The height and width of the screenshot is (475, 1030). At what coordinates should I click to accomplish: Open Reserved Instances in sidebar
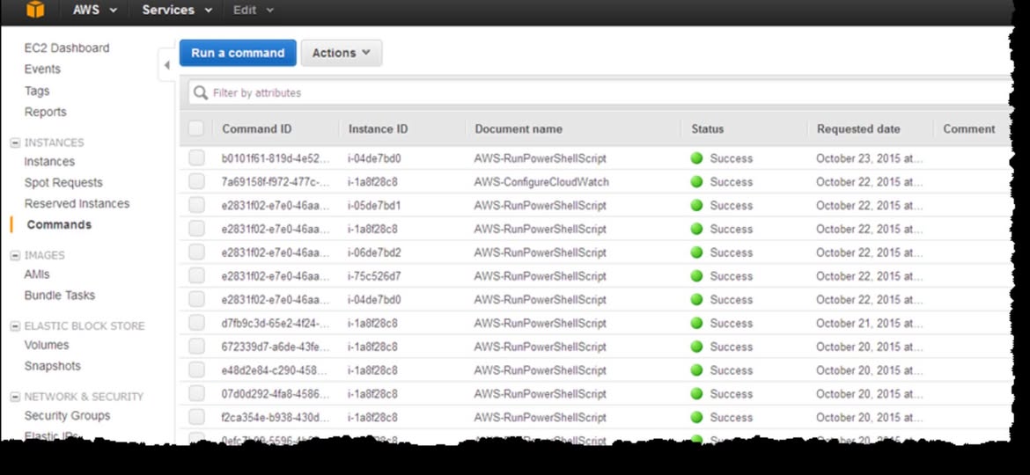[77, 203]
